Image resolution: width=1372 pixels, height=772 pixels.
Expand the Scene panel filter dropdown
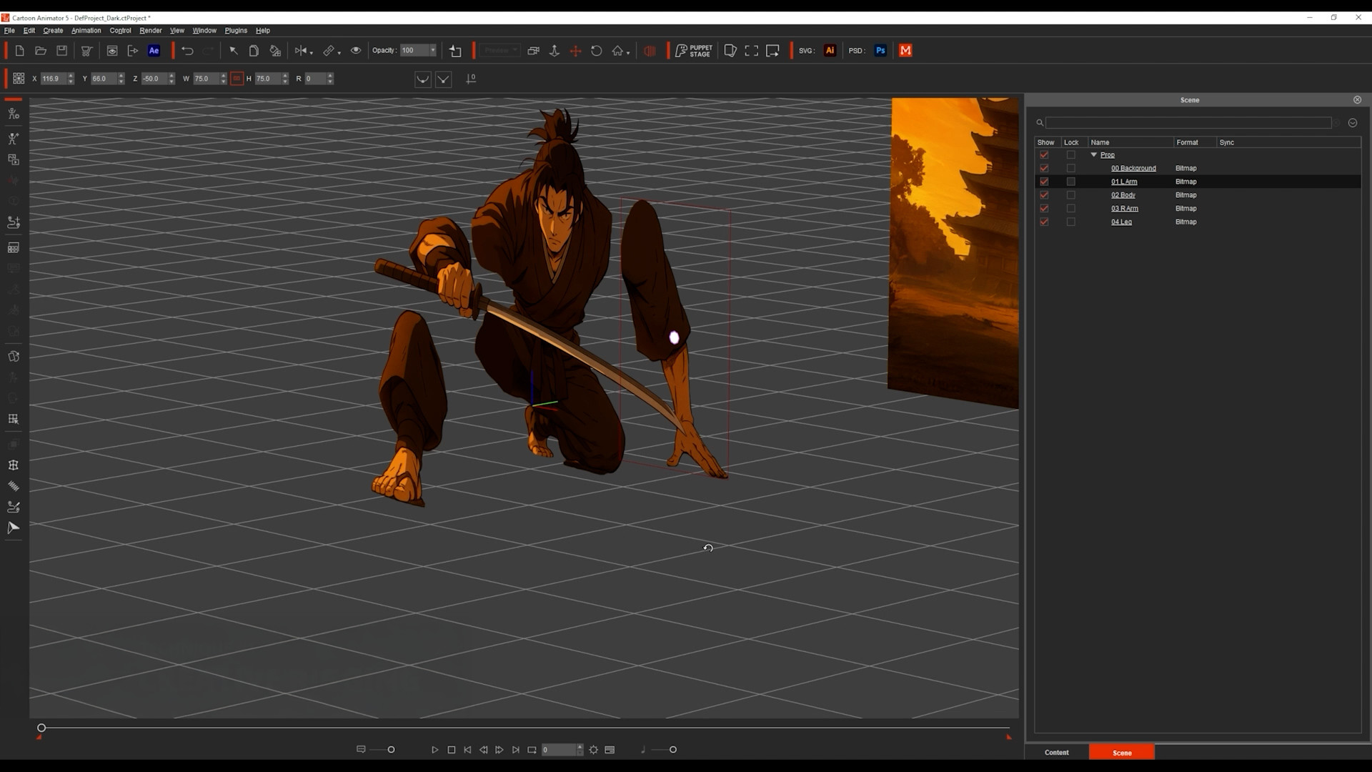(x=1352, y=123)
